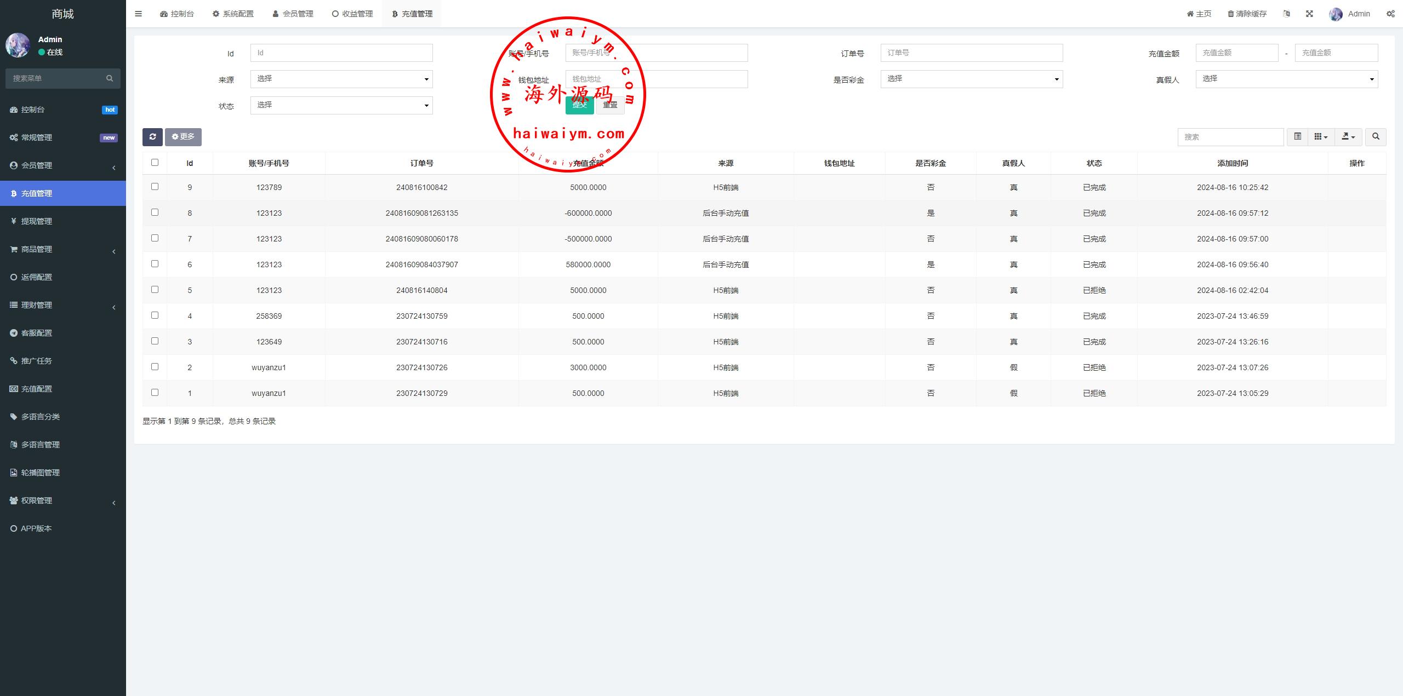This screenshot has height=696, width=1403.
Task: Open the 是否彩金 select dropdown
Action: 971,79
